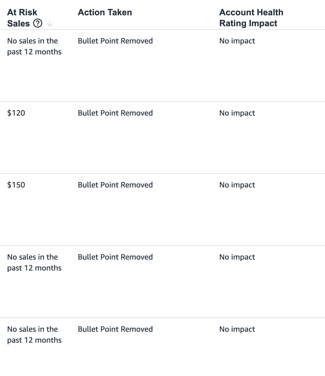Screen dimensions: 325x376
Task: Select last row No sales in past 12 months
Action: 34,334
